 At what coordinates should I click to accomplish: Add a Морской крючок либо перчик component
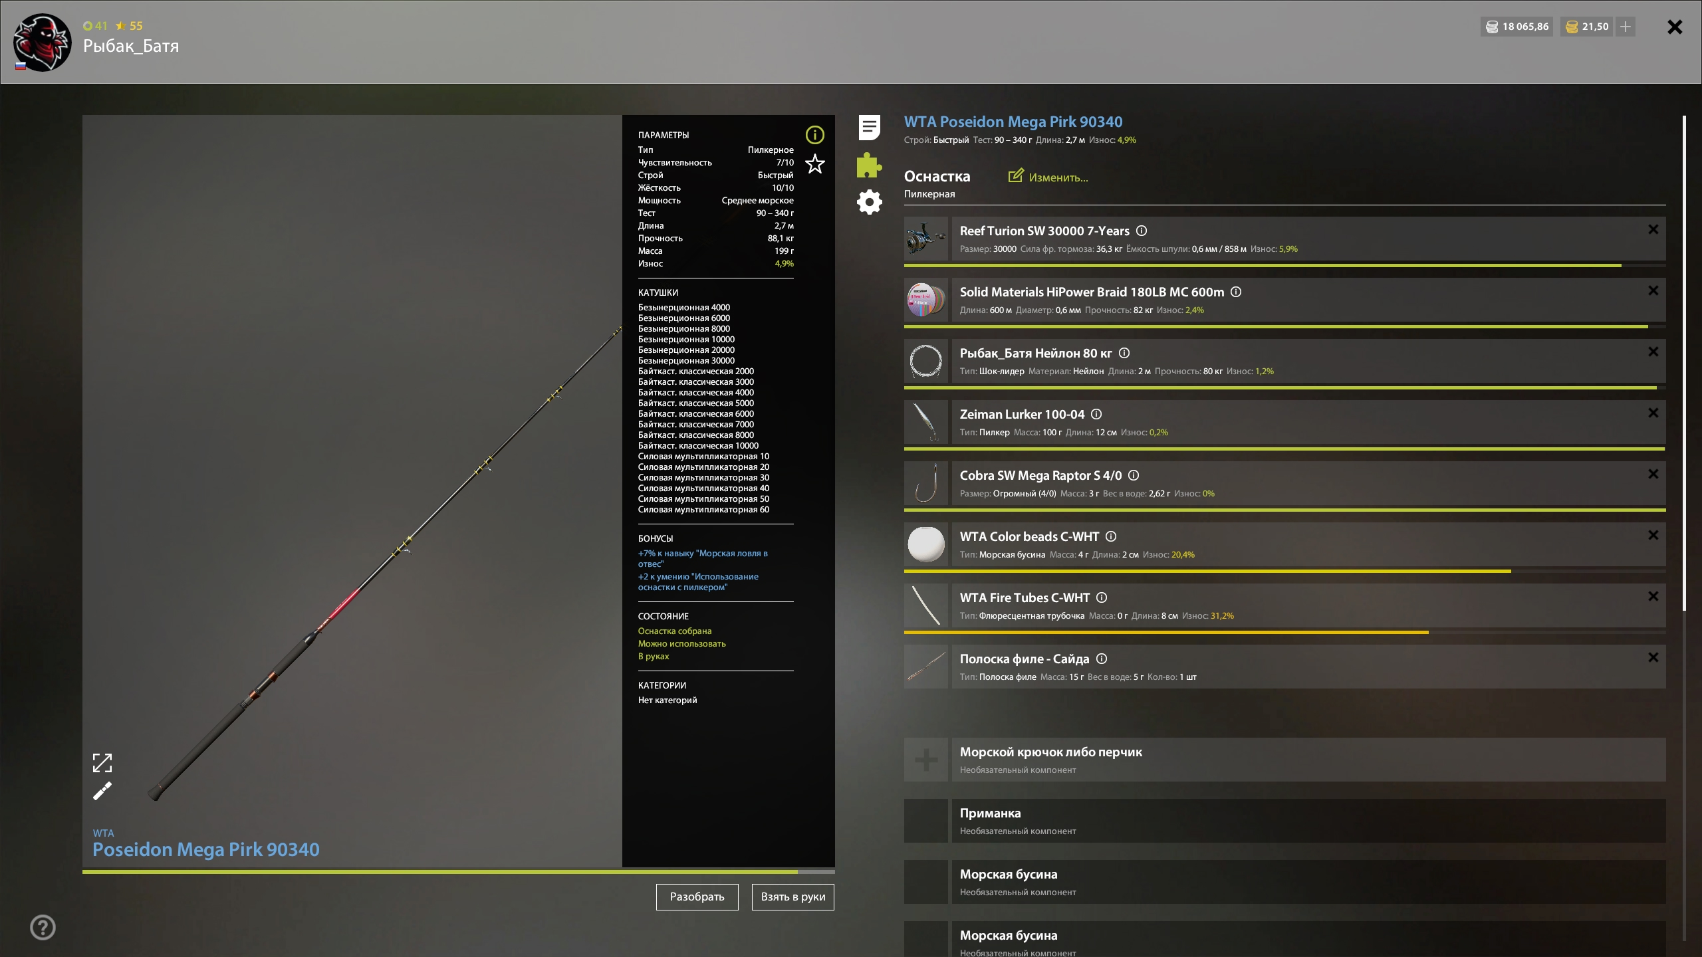(925, 759)
